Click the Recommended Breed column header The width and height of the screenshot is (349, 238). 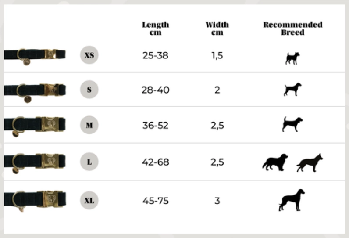coord(292,29)
